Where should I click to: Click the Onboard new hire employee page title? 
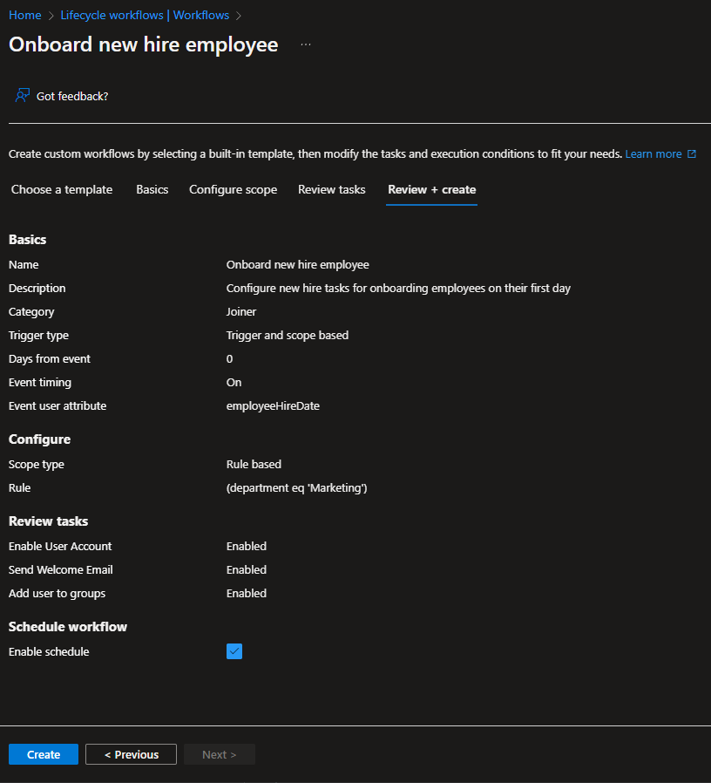tap(144, 44)
